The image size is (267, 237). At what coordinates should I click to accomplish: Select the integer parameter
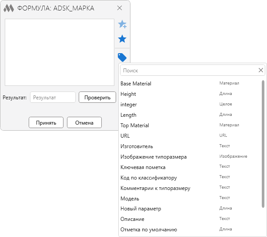coord(190,105)
